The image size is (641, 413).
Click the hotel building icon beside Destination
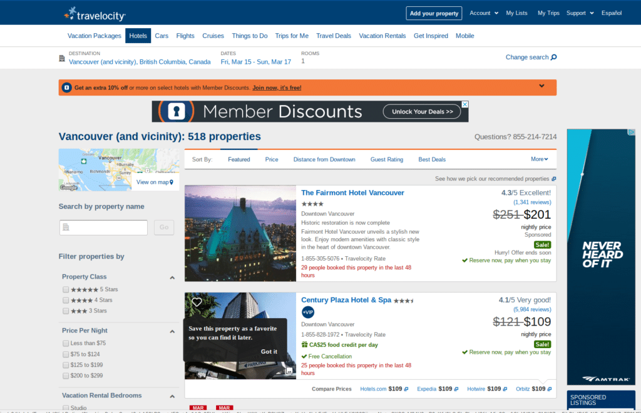[x=62, y=58]
